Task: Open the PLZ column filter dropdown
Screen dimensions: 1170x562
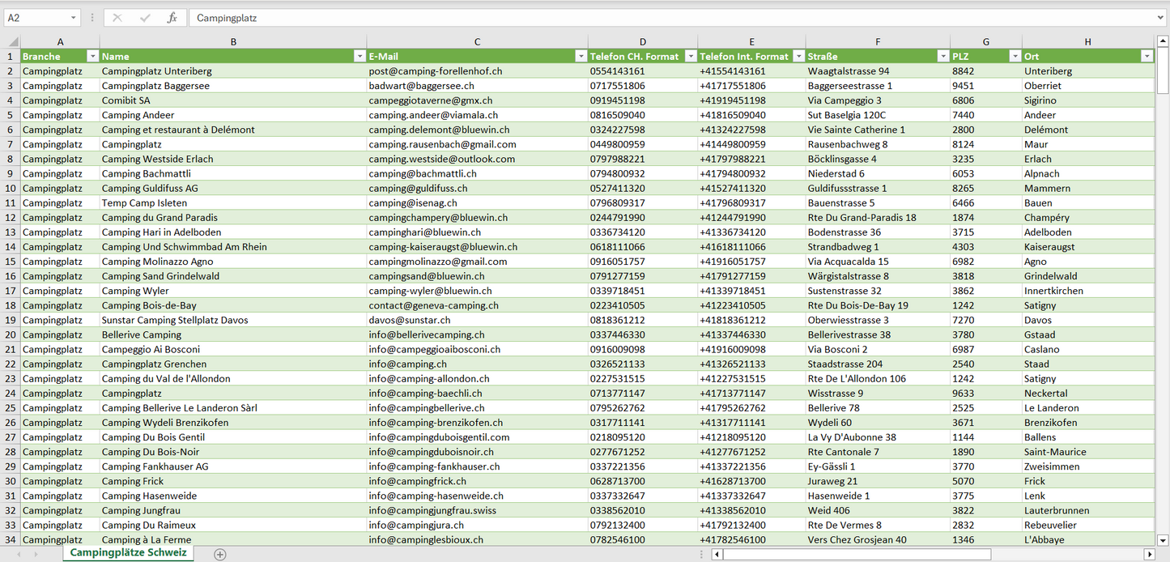Action: coord(1015,56)
